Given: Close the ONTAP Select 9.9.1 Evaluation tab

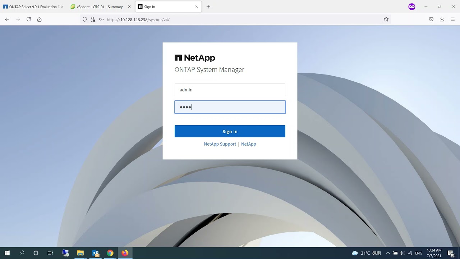Looking at the screenshot, I should pos(62,7).
